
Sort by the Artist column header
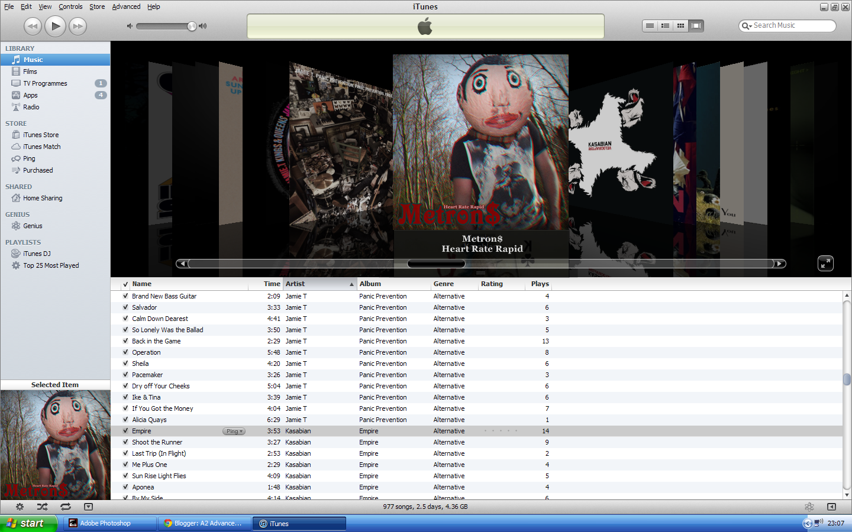click(319, 284)
